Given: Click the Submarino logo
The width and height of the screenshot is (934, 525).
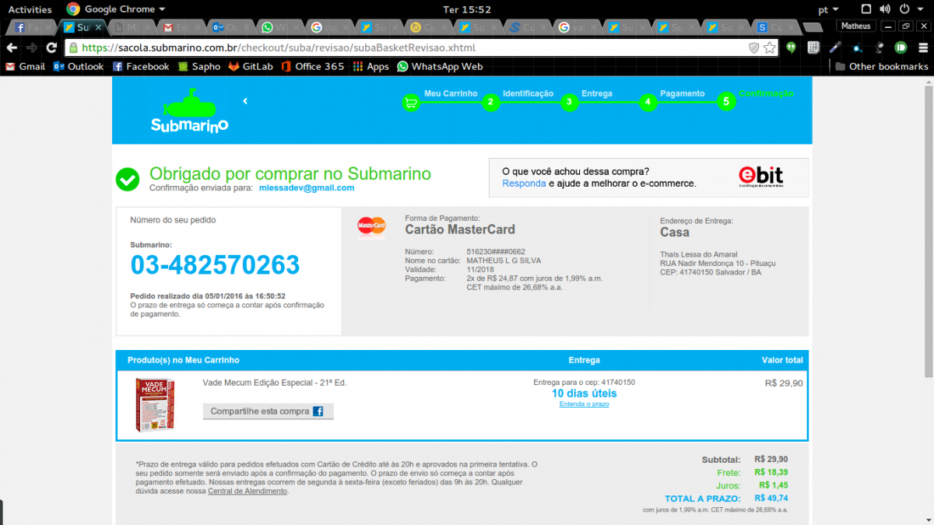Looking at the screenshot, I should (x=189, y=110).
